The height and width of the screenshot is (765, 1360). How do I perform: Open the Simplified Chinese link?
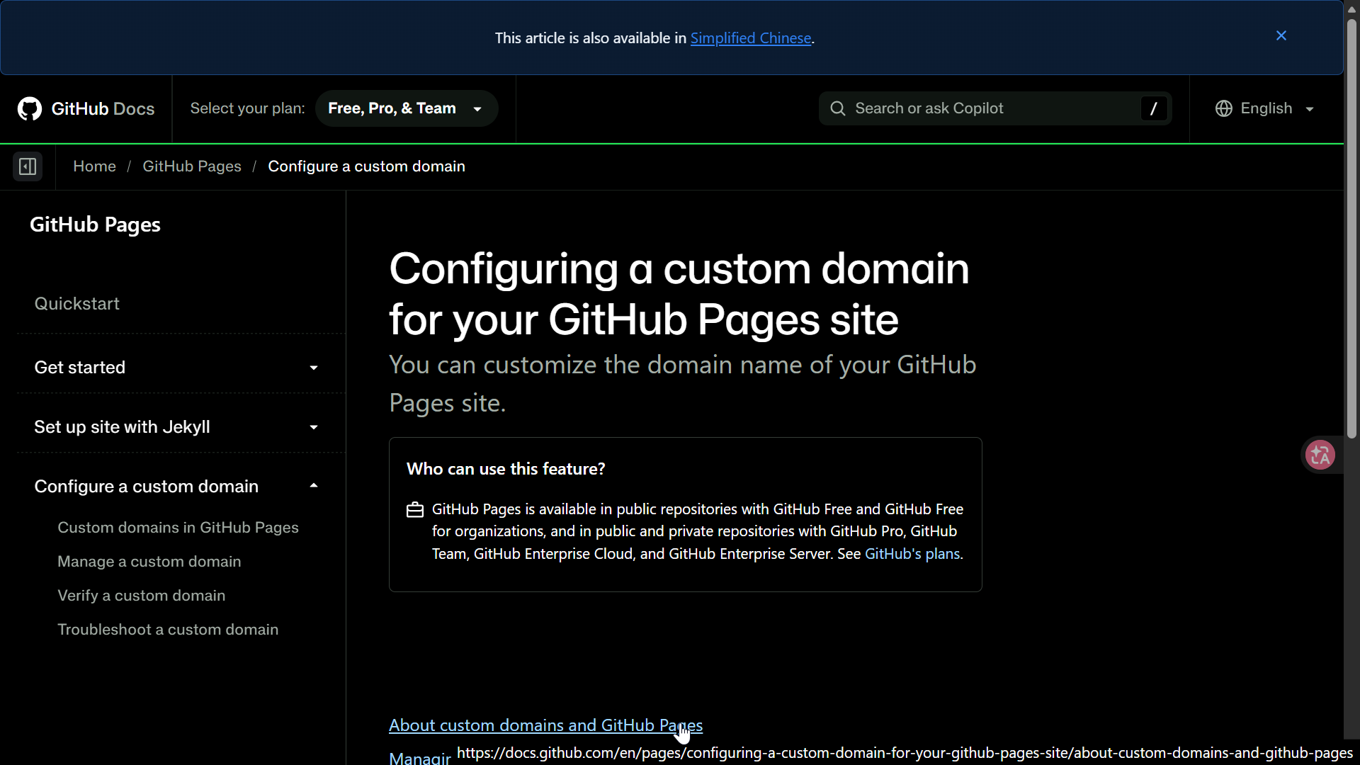pyautogui.click(x=751, y=38)
